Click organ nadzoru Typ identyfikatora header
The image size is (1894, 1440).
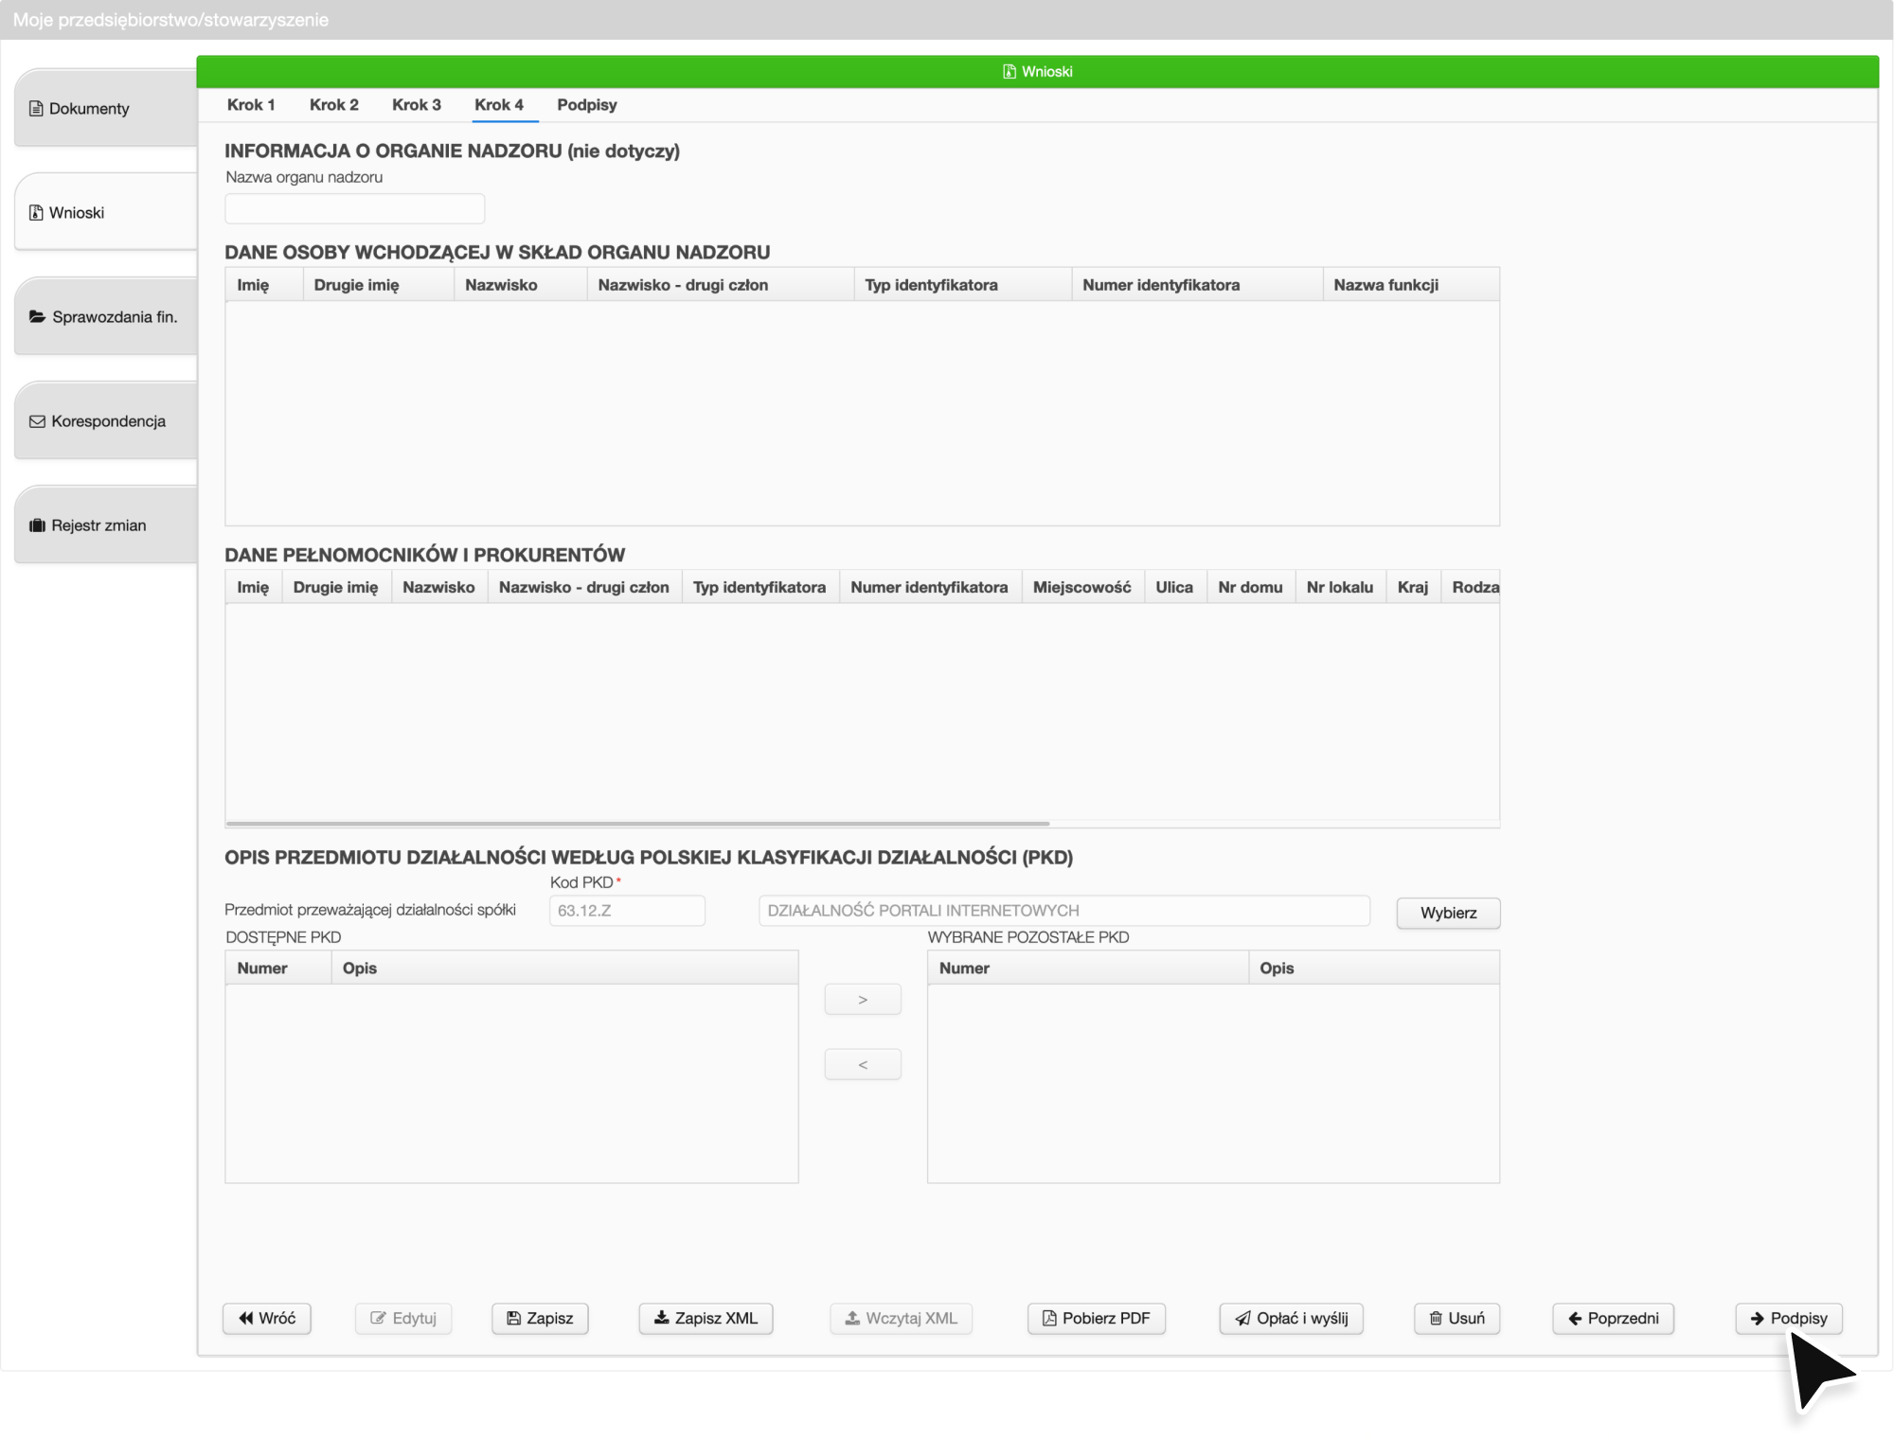(x=962, y=285)
